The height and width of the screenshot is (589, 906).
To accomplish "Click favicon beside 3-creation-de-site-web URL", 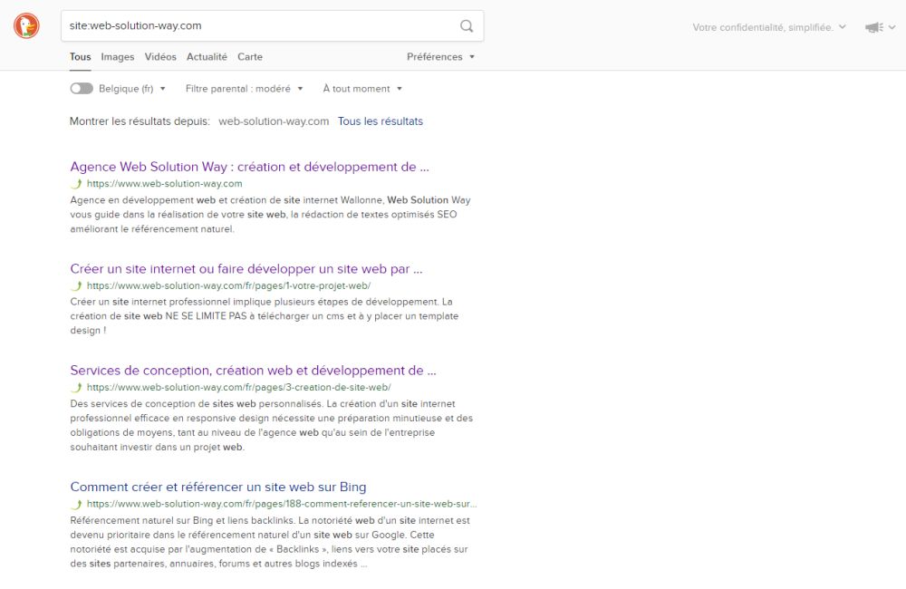I will point(76,387).
